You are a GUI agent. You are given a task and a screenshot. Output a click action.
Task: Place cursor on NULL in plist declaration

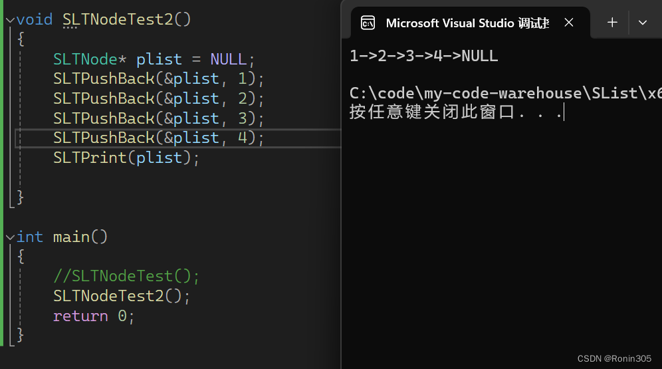(x=228, y=59)
